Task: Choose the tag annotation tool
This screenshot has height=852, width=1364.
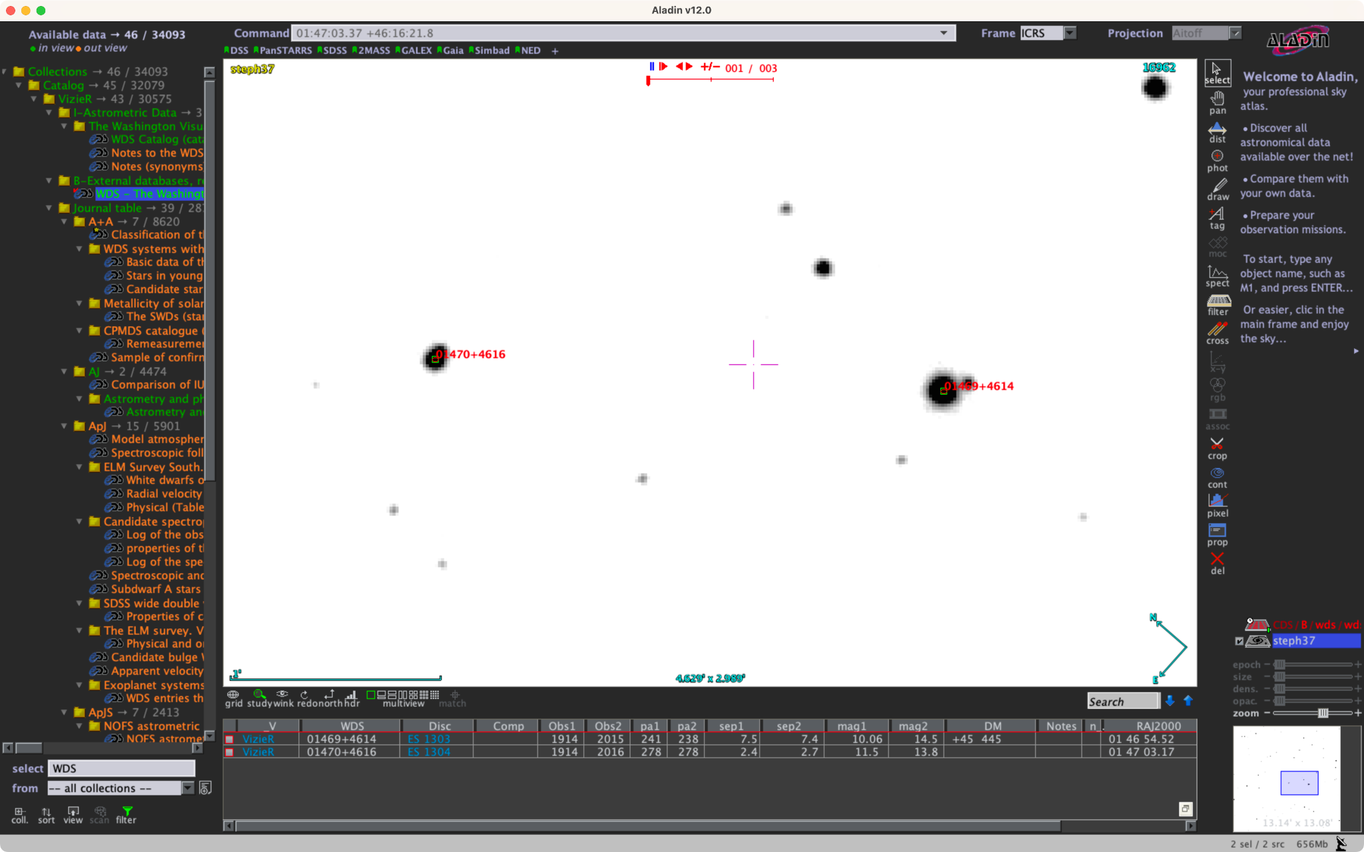Action: click(1217, 218)
